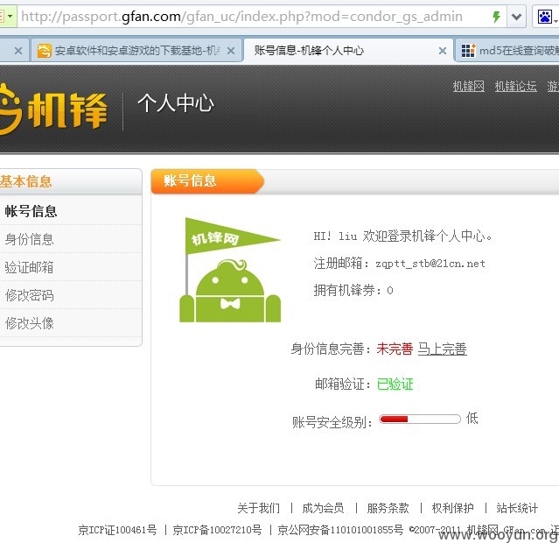Switch to the md5在线查询 tab
The width and height of the screenshot is (559, 543).
(x=508, y=51)
